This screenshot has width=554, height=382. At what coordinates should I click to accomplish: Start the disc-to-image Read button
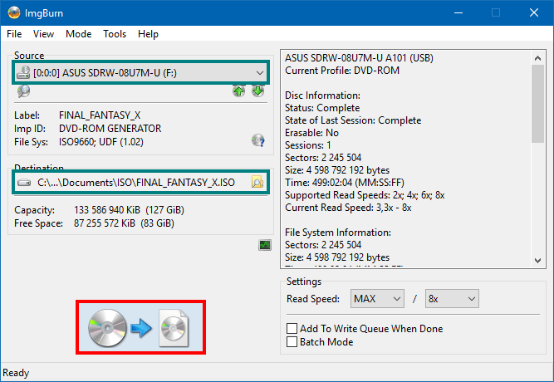[x=140, y=327]
